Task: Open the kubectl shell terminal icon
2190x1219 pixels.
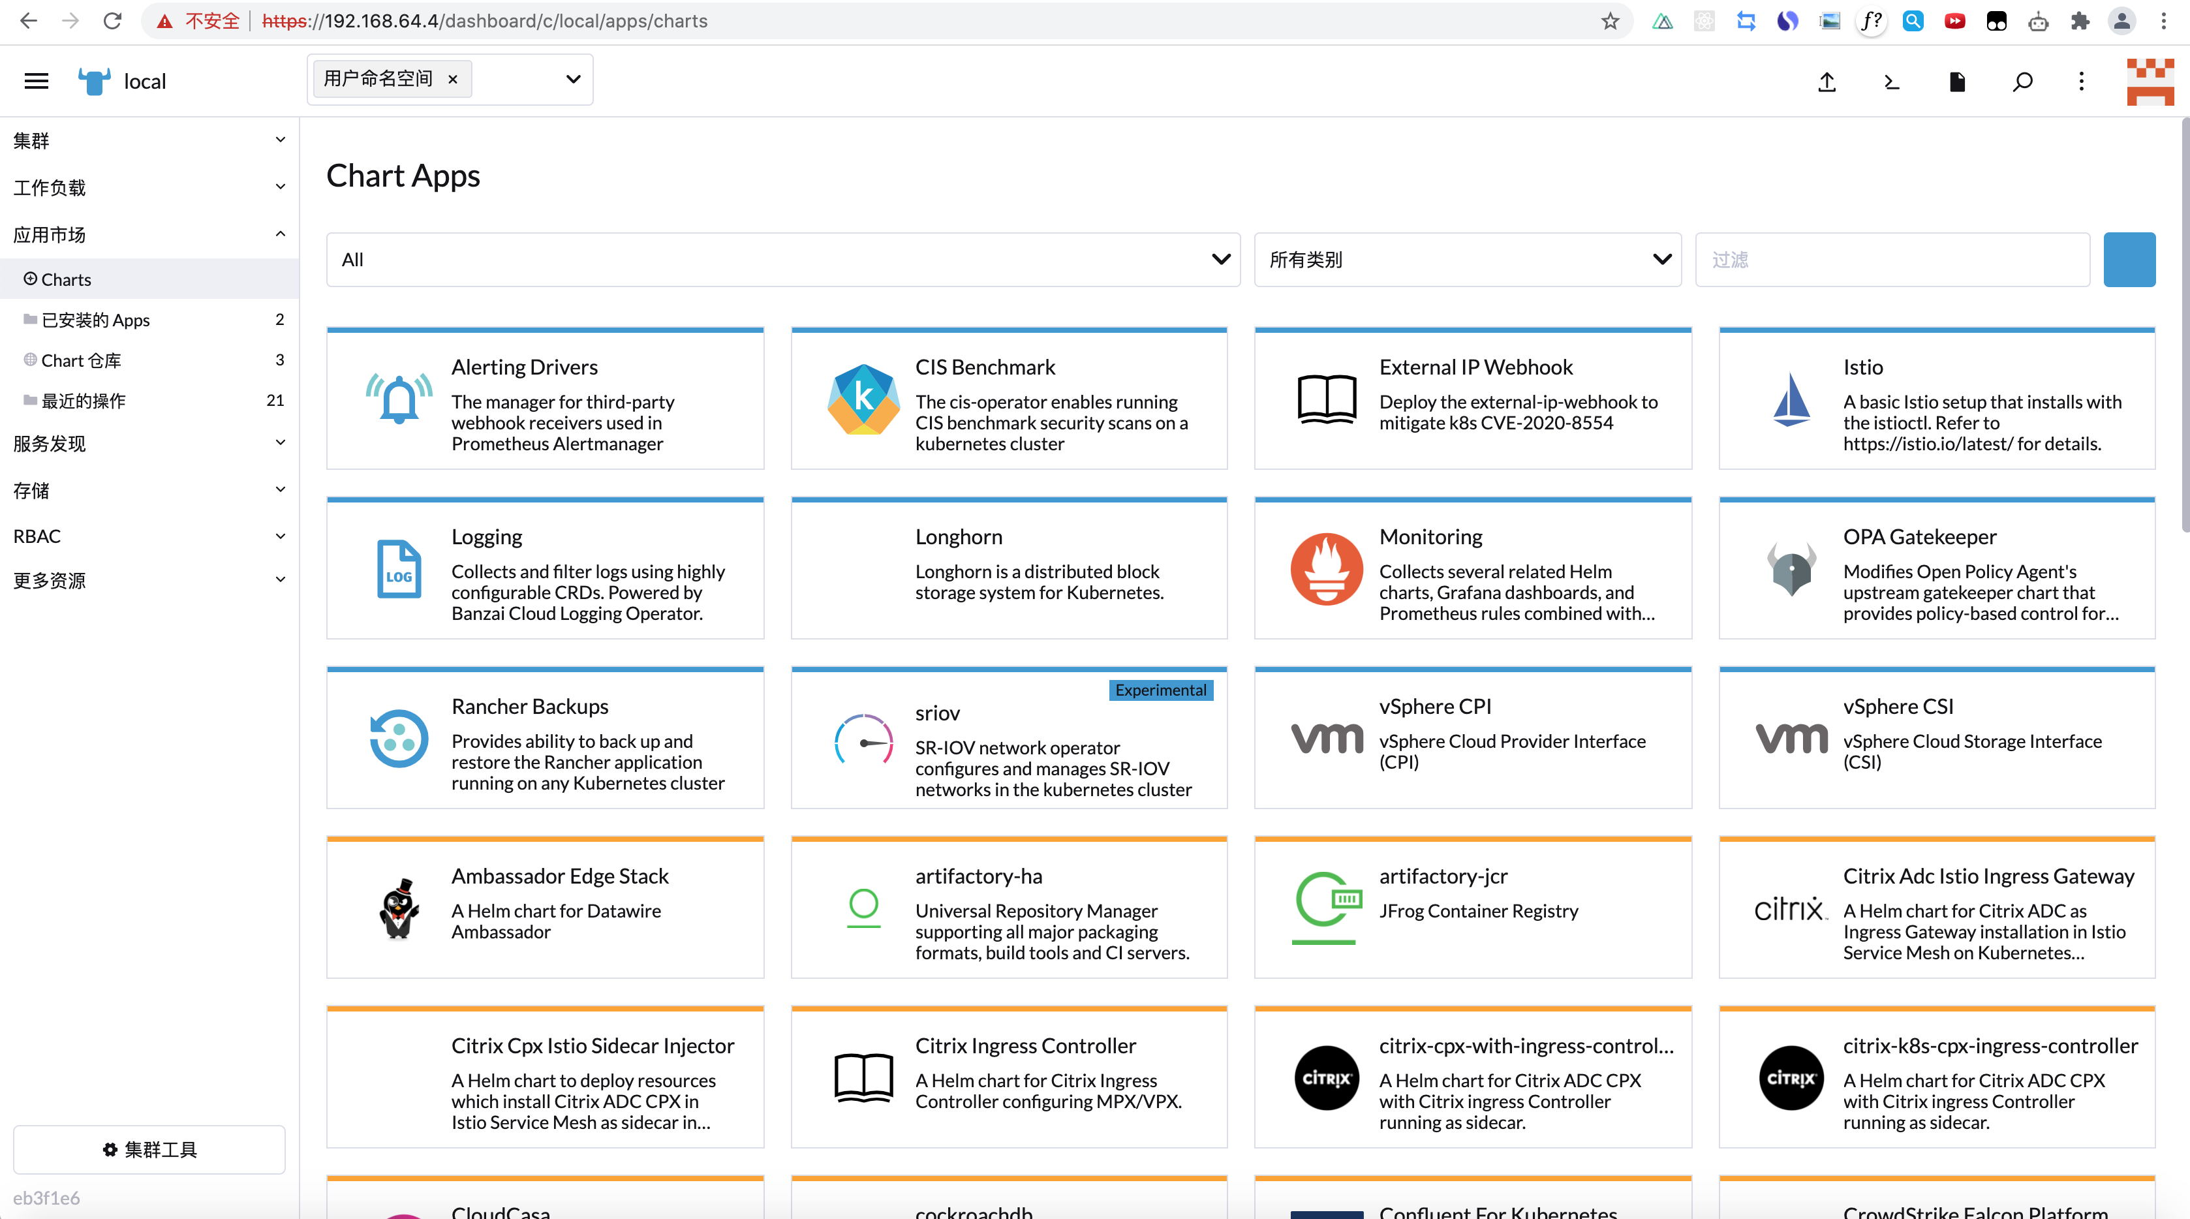Action: point(1892,82)
